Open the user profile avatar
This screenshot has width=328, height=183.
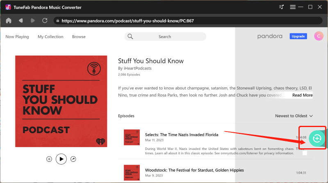(x=319, y=36)
